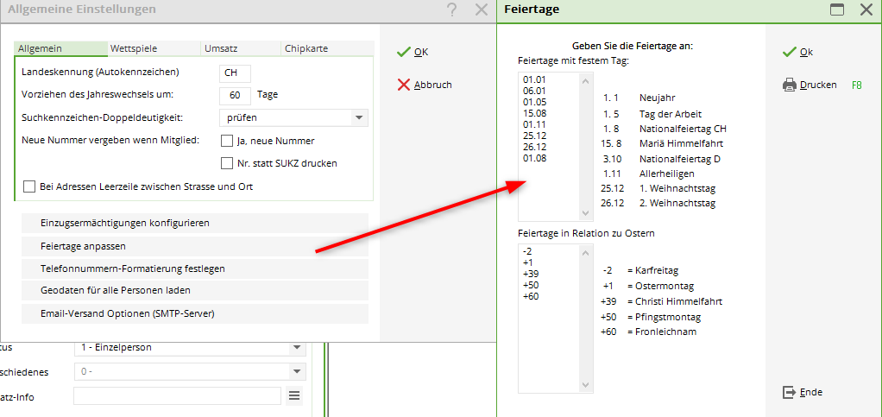The height and width of the screenshot is (417, 882).
Task: Open the Chipkarte tab
Action: pyautogui.click(x=308, y=48)
